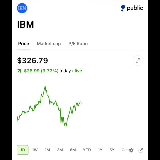This screenshot has width=160, height=160.
Task: Choose the YTD range option
Action: click(87, 150)
